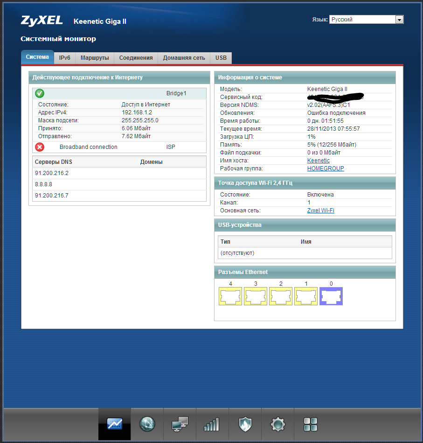Click the Серверы DNS column header

tap(54, 162)
